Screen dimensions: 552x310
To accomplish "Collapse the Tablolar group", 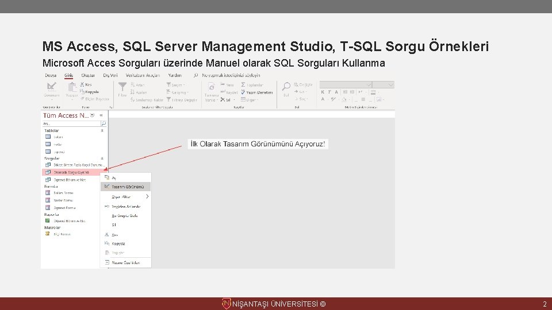I will [x=102, y=130].
